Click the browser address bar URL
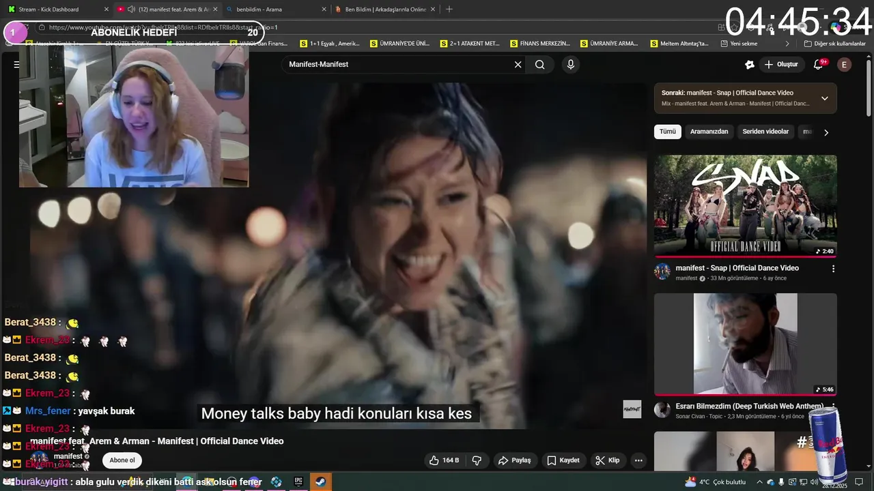 [x=164, y=27]
